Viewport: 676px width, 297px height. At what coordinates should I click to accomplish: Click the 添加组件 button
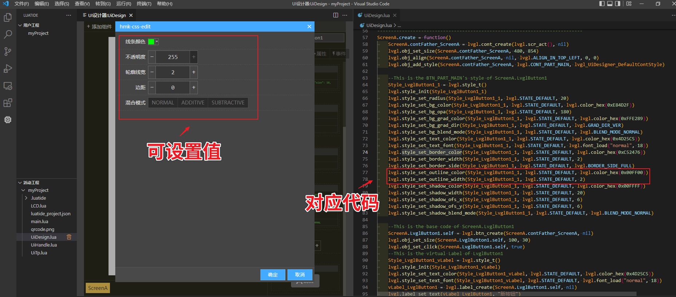pos(99,27)
